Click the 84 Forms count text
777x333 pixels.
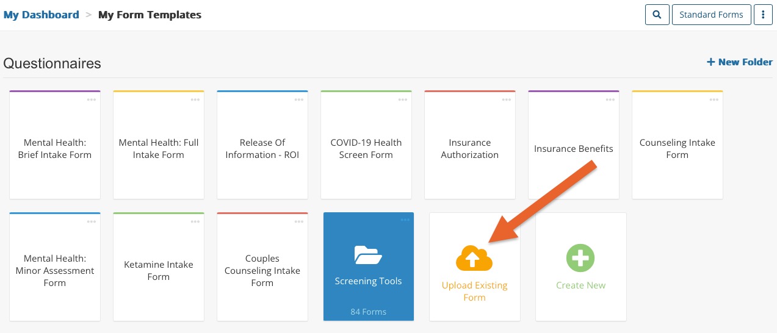point(368,312)
